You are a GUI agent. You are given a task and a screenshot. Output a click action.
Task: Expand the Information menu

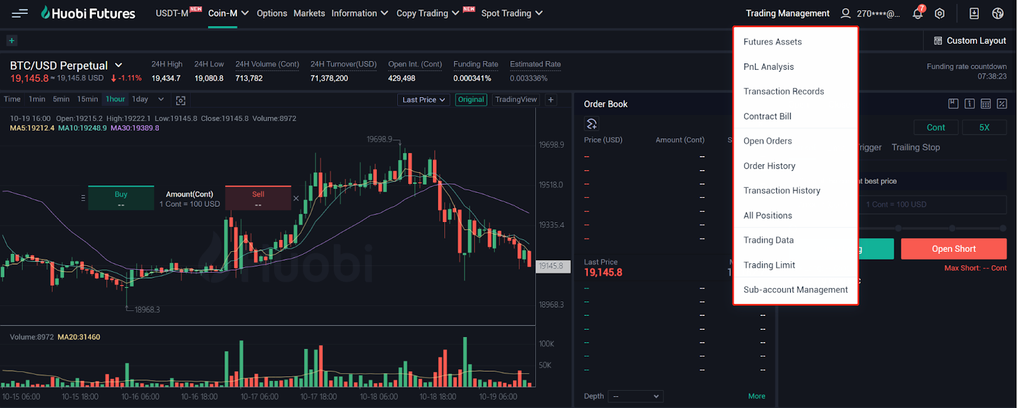coord(384,13)
